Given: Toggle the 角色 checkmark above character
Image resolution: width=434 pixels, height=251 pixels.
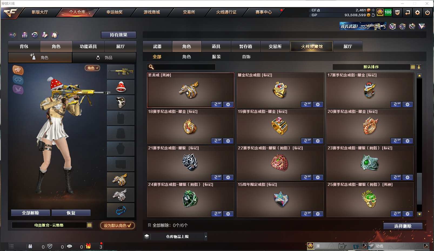Looking at the screenshot, I should 92,68.
